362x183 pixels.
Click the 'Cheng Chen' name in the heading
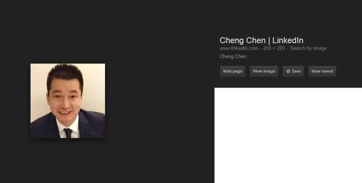tap(242, 40)
